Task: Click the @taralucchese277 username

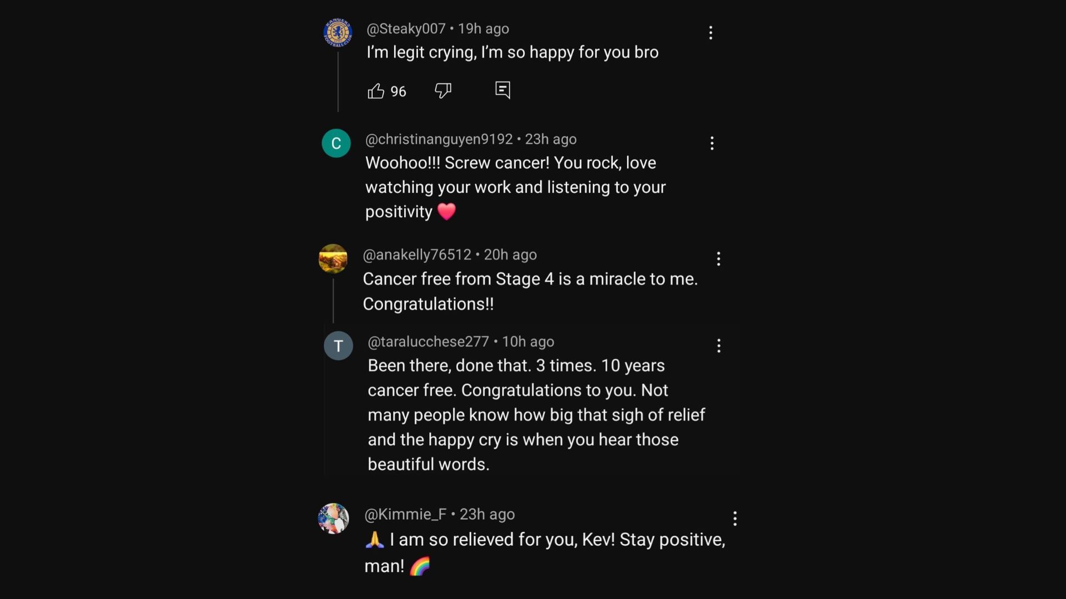Action: point(428,342)
